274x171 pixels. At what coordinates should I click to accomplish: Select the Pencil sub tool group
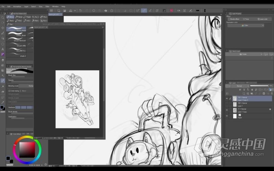[x=19, y=17]
